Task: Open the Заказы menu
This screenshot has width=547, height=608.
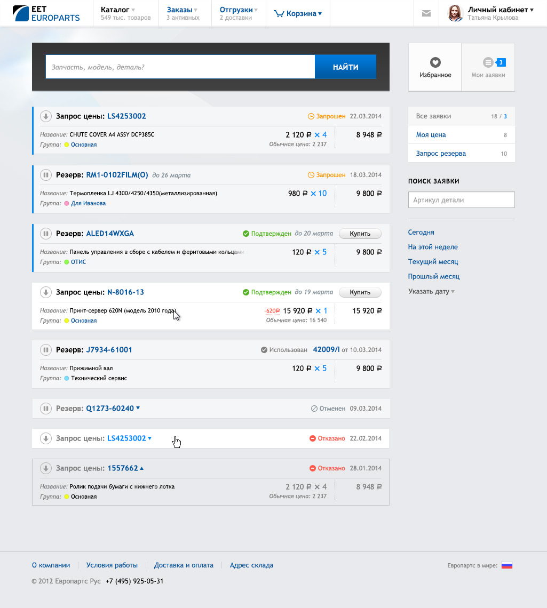Action: pyautogui.click(x=182, y=10)
